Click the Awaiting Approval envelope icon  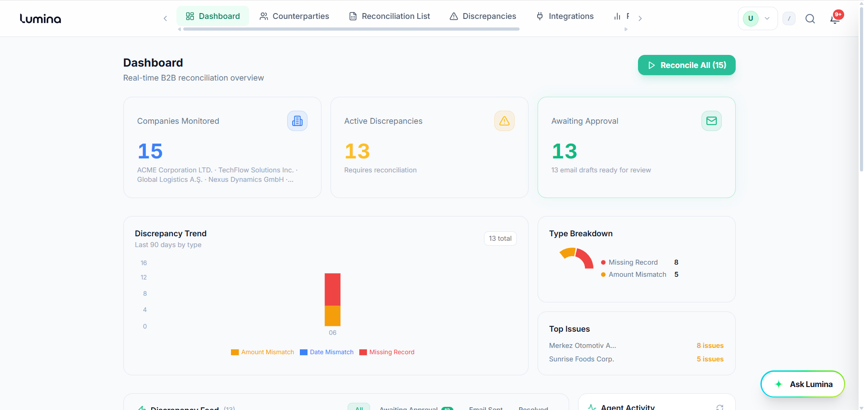tap(711, 121)
